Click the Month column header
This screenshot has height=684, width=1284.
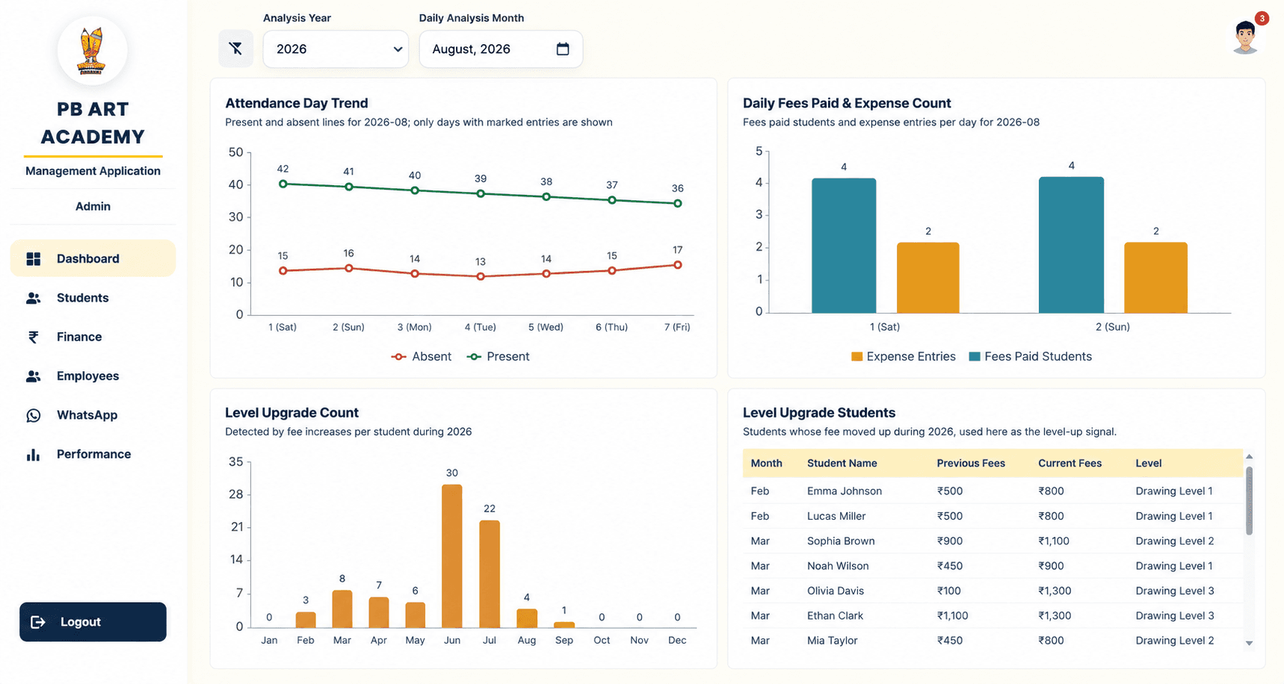pos(766,463)
